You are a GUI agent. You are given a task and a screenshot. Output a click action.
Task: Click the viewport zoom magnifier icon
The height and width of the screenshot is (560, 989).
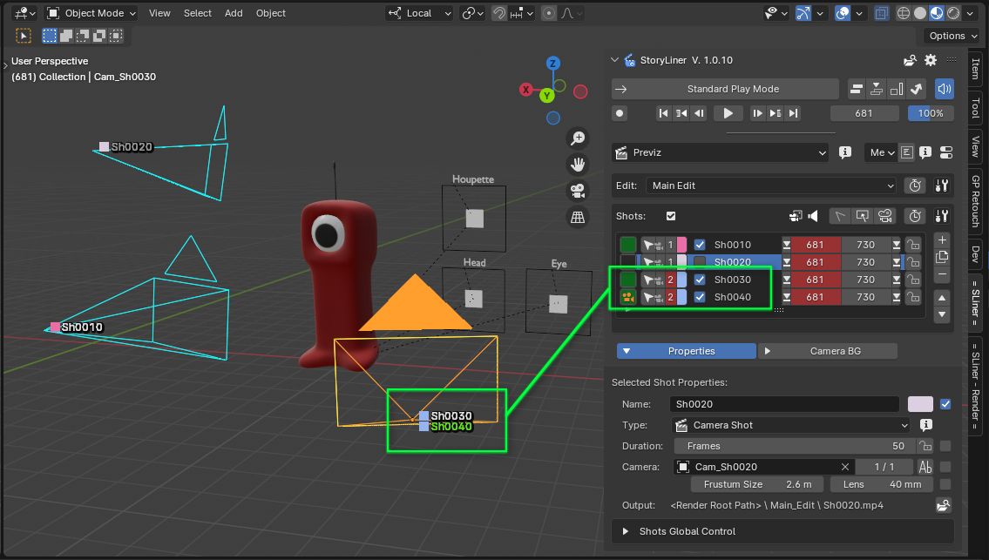pos(577,138)
